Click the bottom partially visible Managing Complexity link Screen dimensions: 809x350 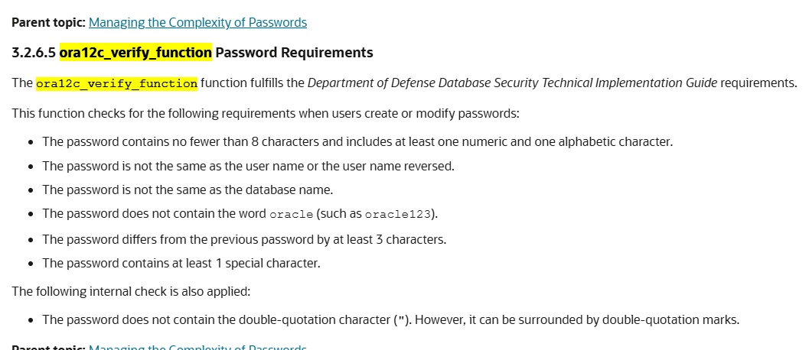(197, 348)
